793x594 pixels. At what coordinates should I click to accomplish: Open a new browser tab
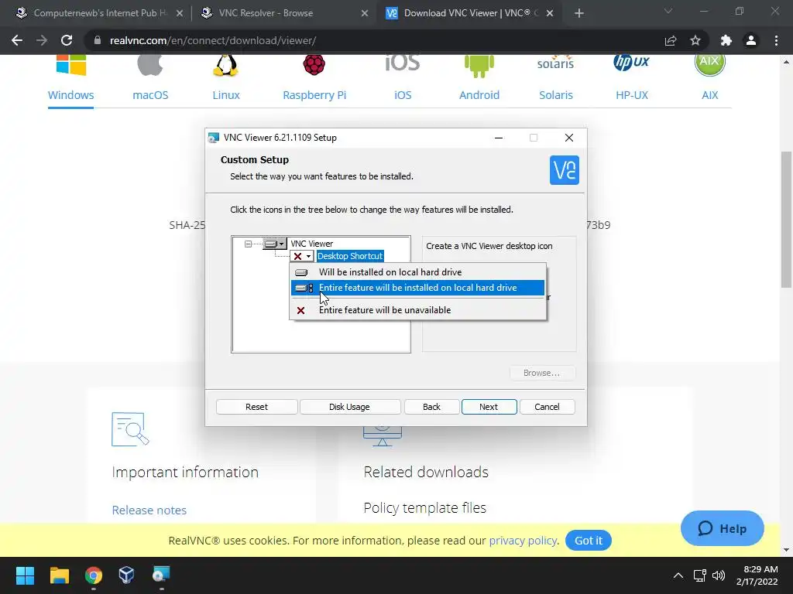579,13
